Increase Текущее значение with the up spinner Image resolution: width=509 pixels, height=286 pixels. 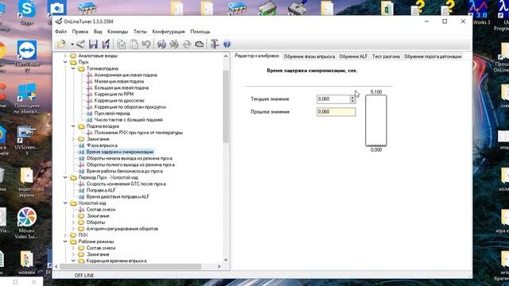pos(352,97)
